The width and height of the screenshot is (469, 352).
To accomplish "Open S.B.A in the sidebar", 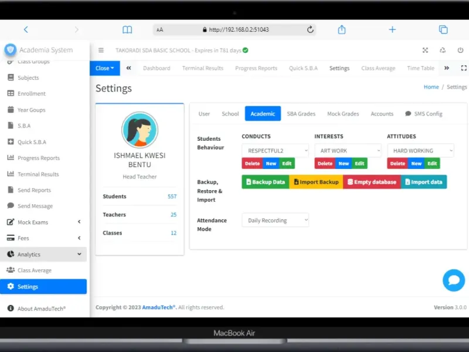I will pos(43,126).
